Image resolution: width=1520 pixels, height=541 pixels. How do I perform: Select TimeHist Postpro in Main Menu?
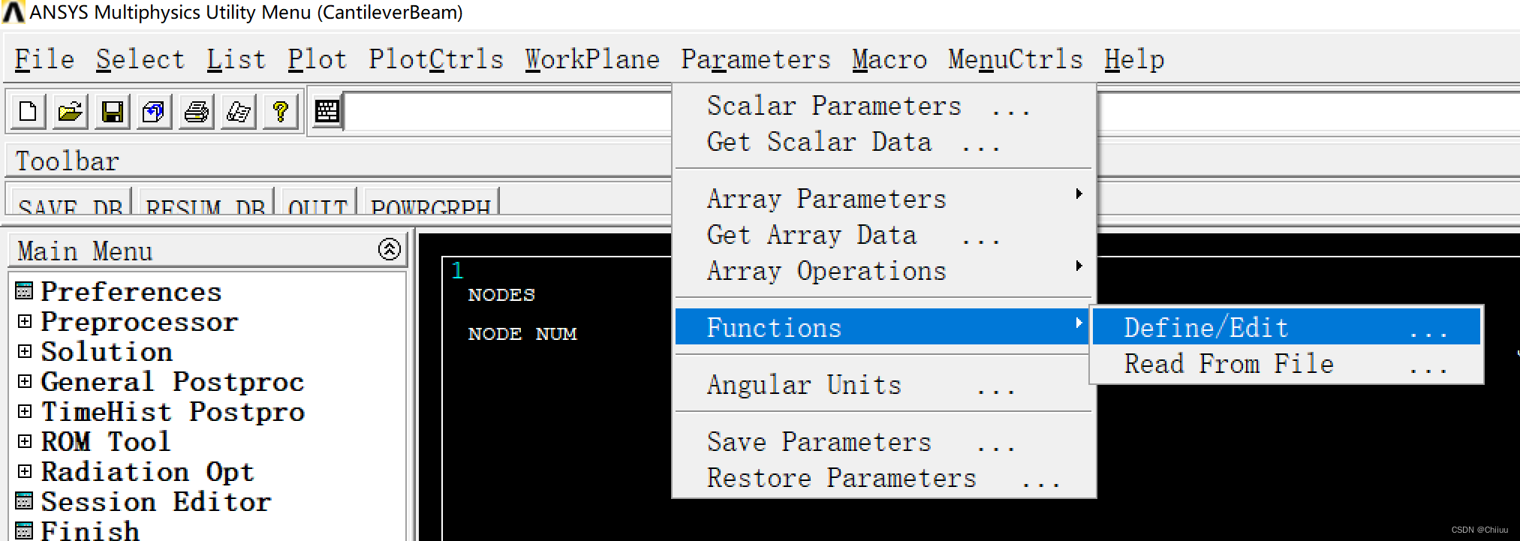pyautogui.click(x=173, y=411)
